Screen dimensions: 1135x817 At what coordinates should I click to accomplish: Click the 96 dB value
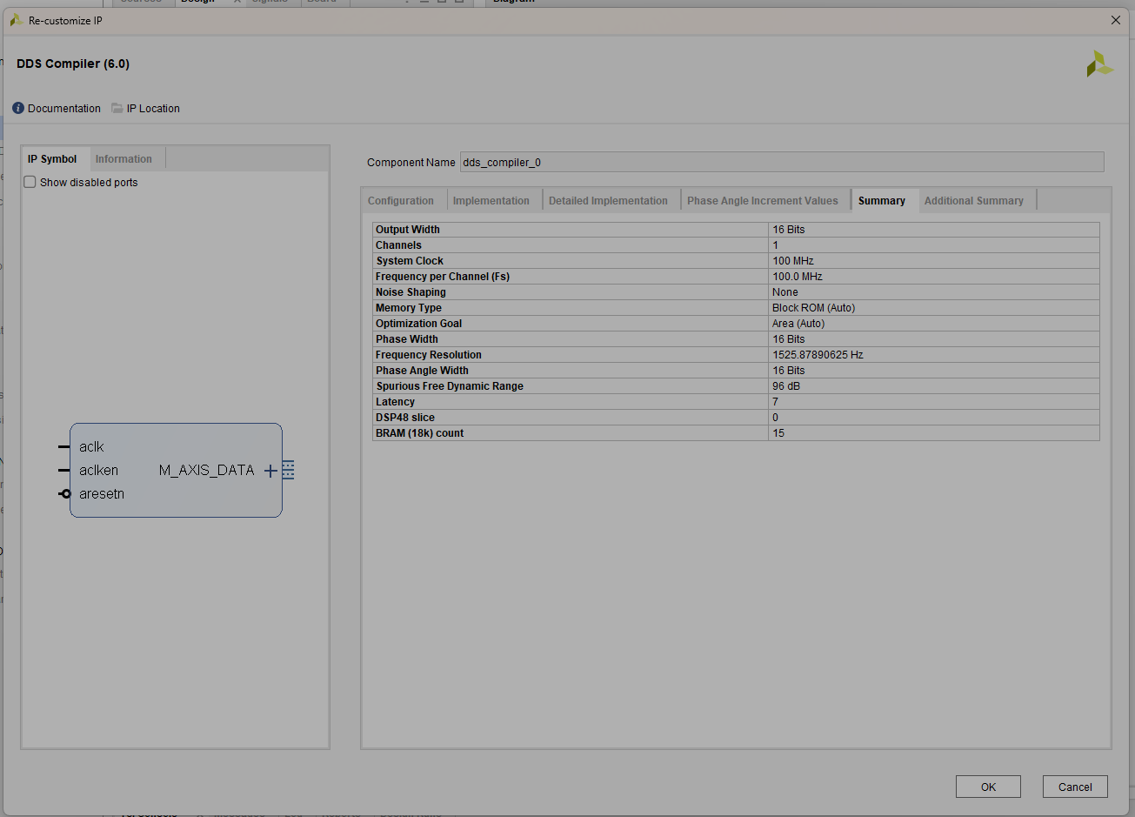(786, 386)
